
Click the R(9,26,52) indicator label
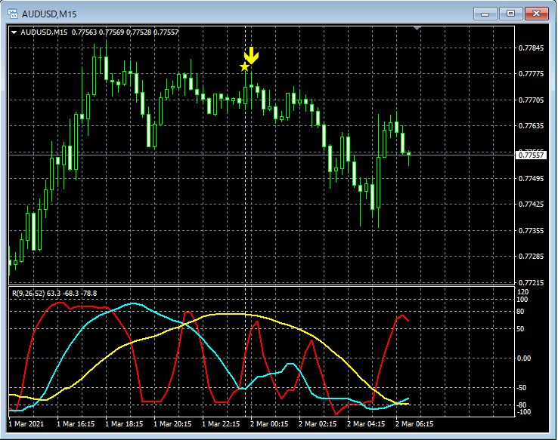(28, 293)
